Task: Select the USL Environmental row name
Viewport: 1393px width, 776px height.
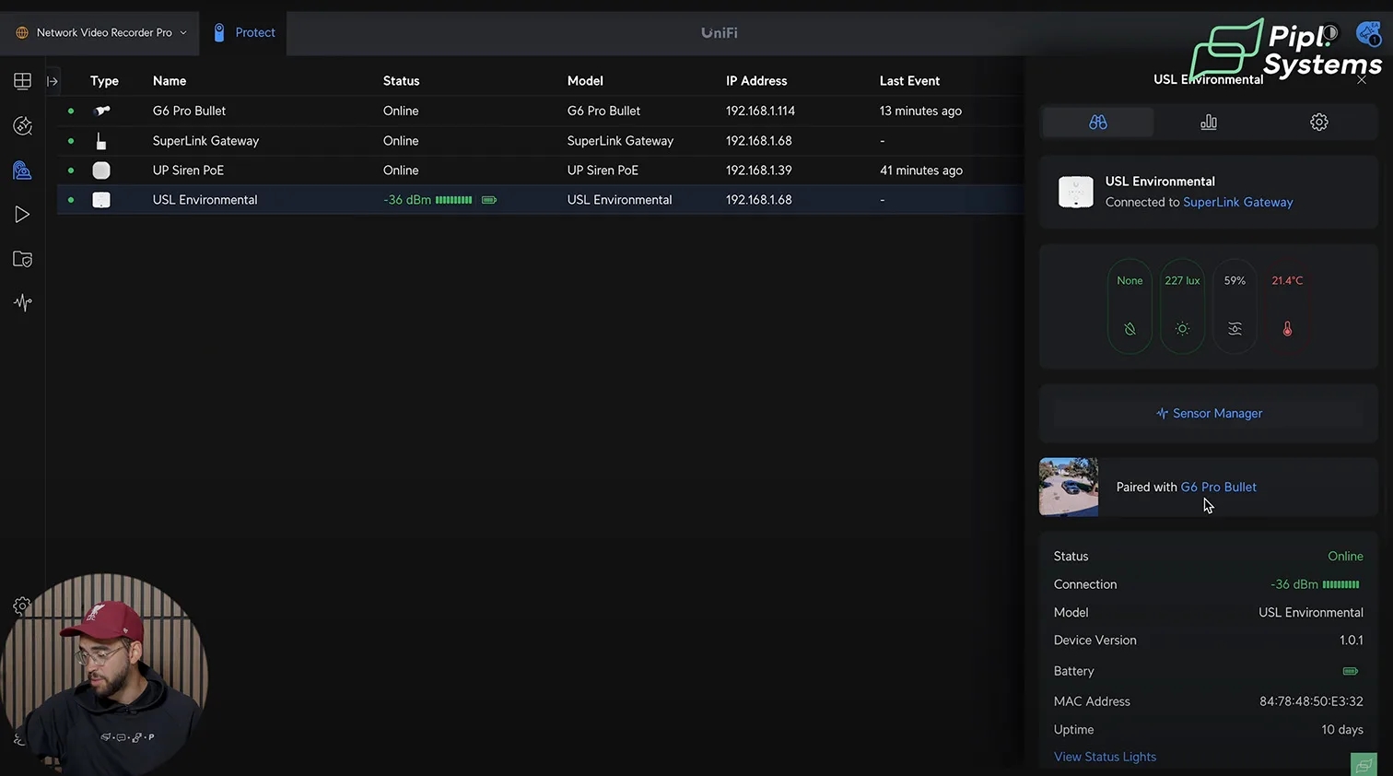Action: tap(205, 200)
